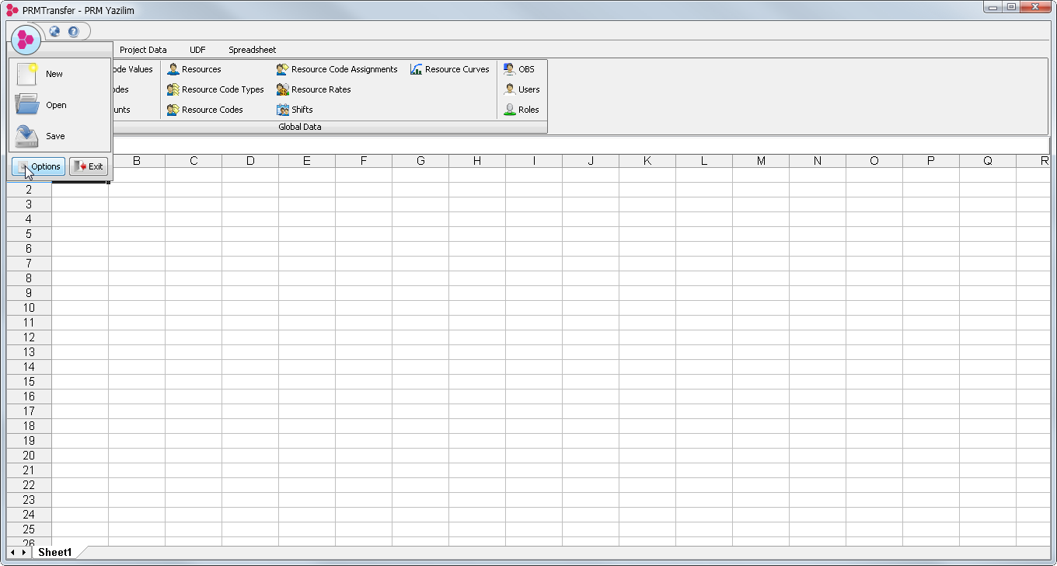1057x566 pixels.
Task: Choose Open in the application menu
Action: (x=56, y=105)
